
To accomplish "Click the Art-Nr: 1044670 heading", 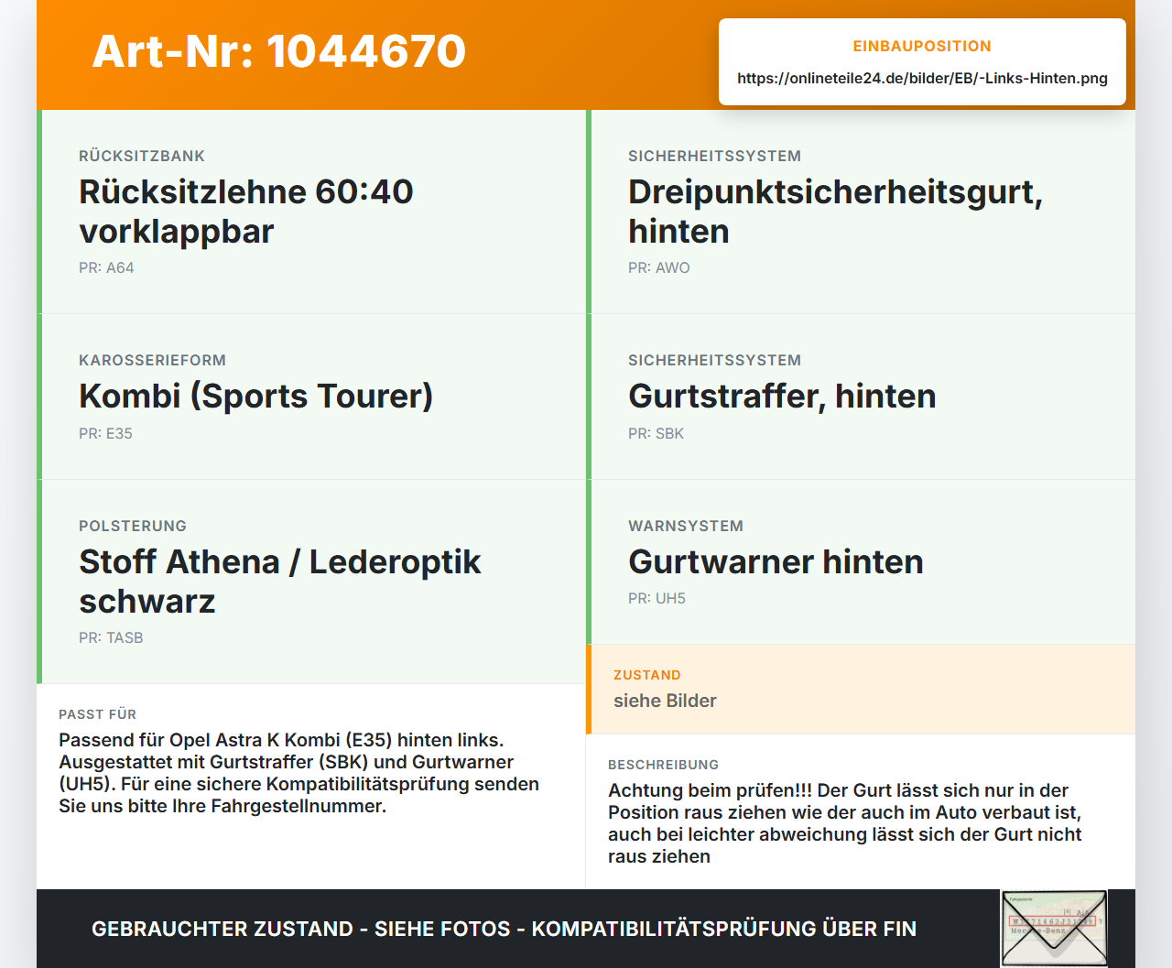I will point(278,51).
